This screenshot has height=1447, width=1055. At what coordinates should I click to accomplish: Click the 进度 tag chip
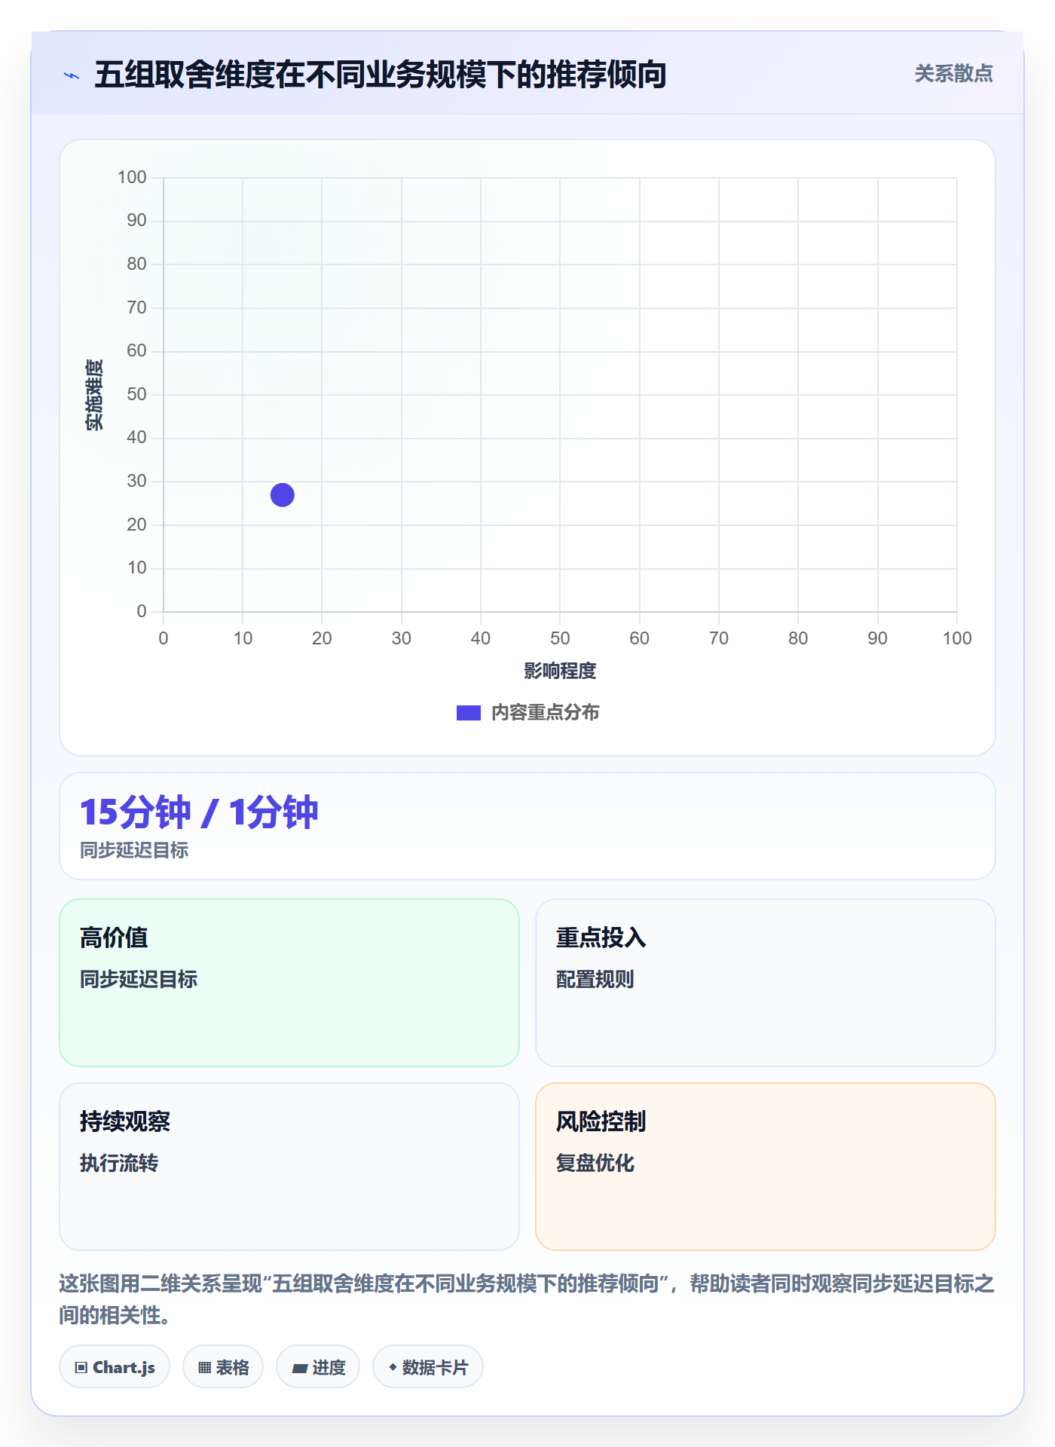[318, 1367]
